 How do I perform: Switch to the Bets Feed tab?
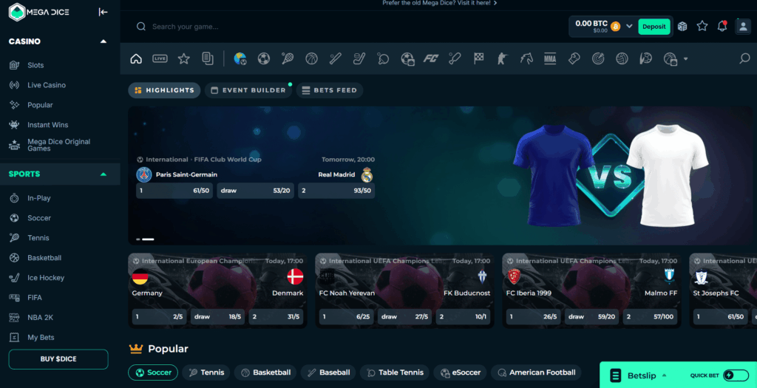[330, 90]
